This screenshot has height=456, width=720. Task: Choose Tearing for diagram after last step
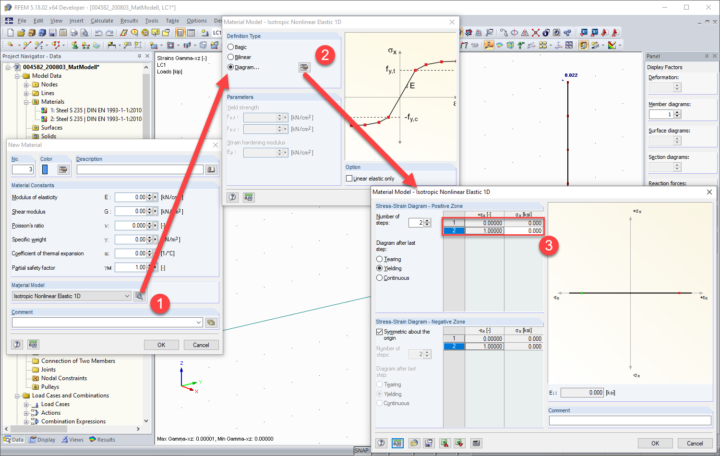pos(379,259)
